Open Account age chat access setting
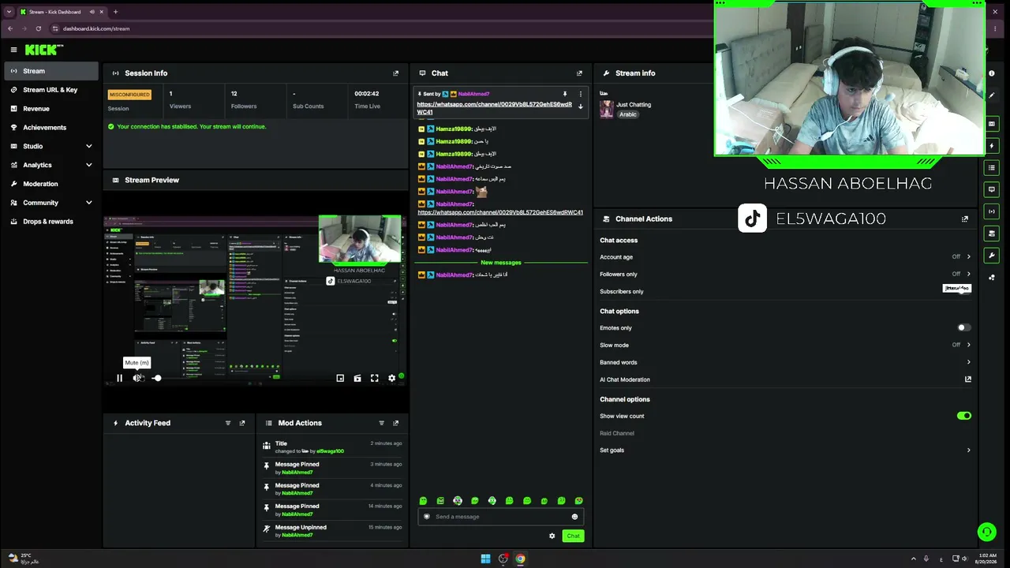The width and height of the screenshot is (1010, 568). coord(785,257)
